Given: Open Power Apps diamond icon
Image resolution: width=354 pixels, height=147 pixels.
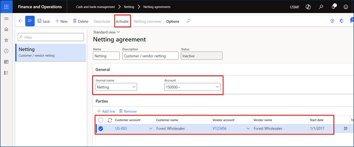Looking at the screenshot, I should [x=332, y=21].
